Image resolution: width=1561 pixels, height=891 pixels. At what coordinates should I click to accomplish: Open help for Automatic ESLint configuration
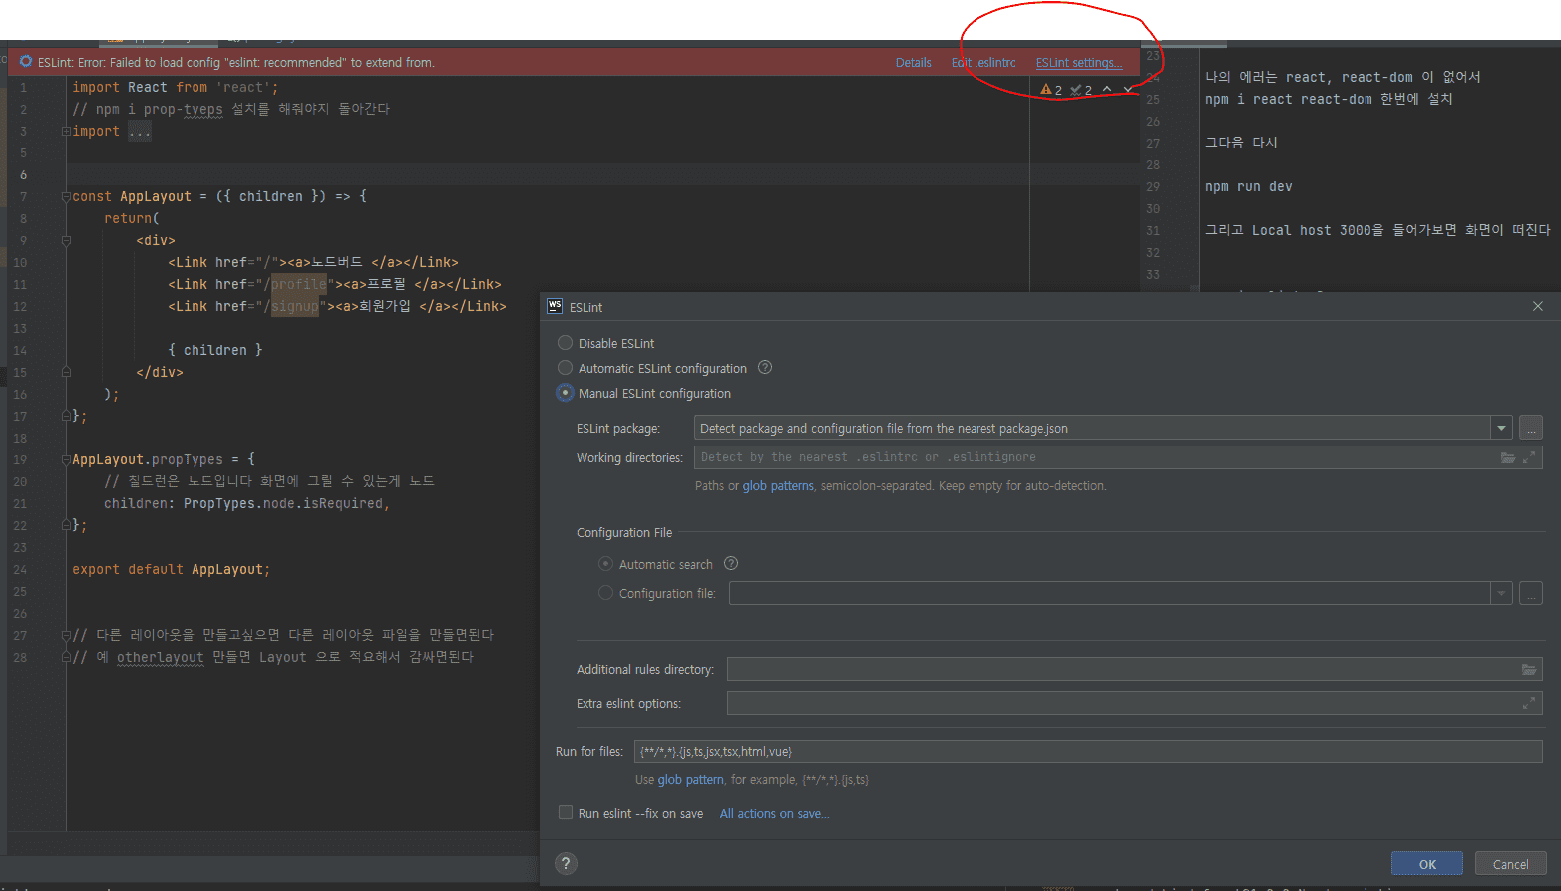pyautogui.click(x=765, y=367)
